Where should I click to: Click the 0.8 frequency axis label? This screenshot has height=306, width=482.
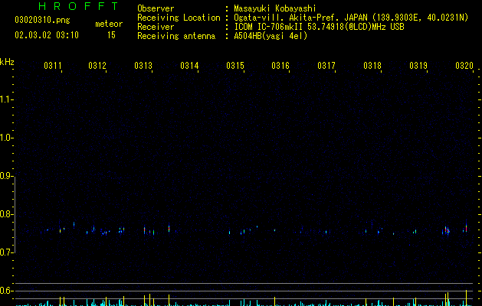(6, 214)
